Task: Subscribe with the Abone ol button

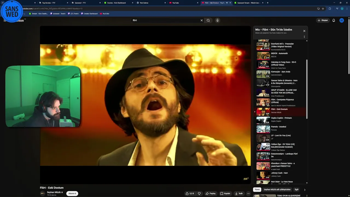Action: (x=72, y=193)
